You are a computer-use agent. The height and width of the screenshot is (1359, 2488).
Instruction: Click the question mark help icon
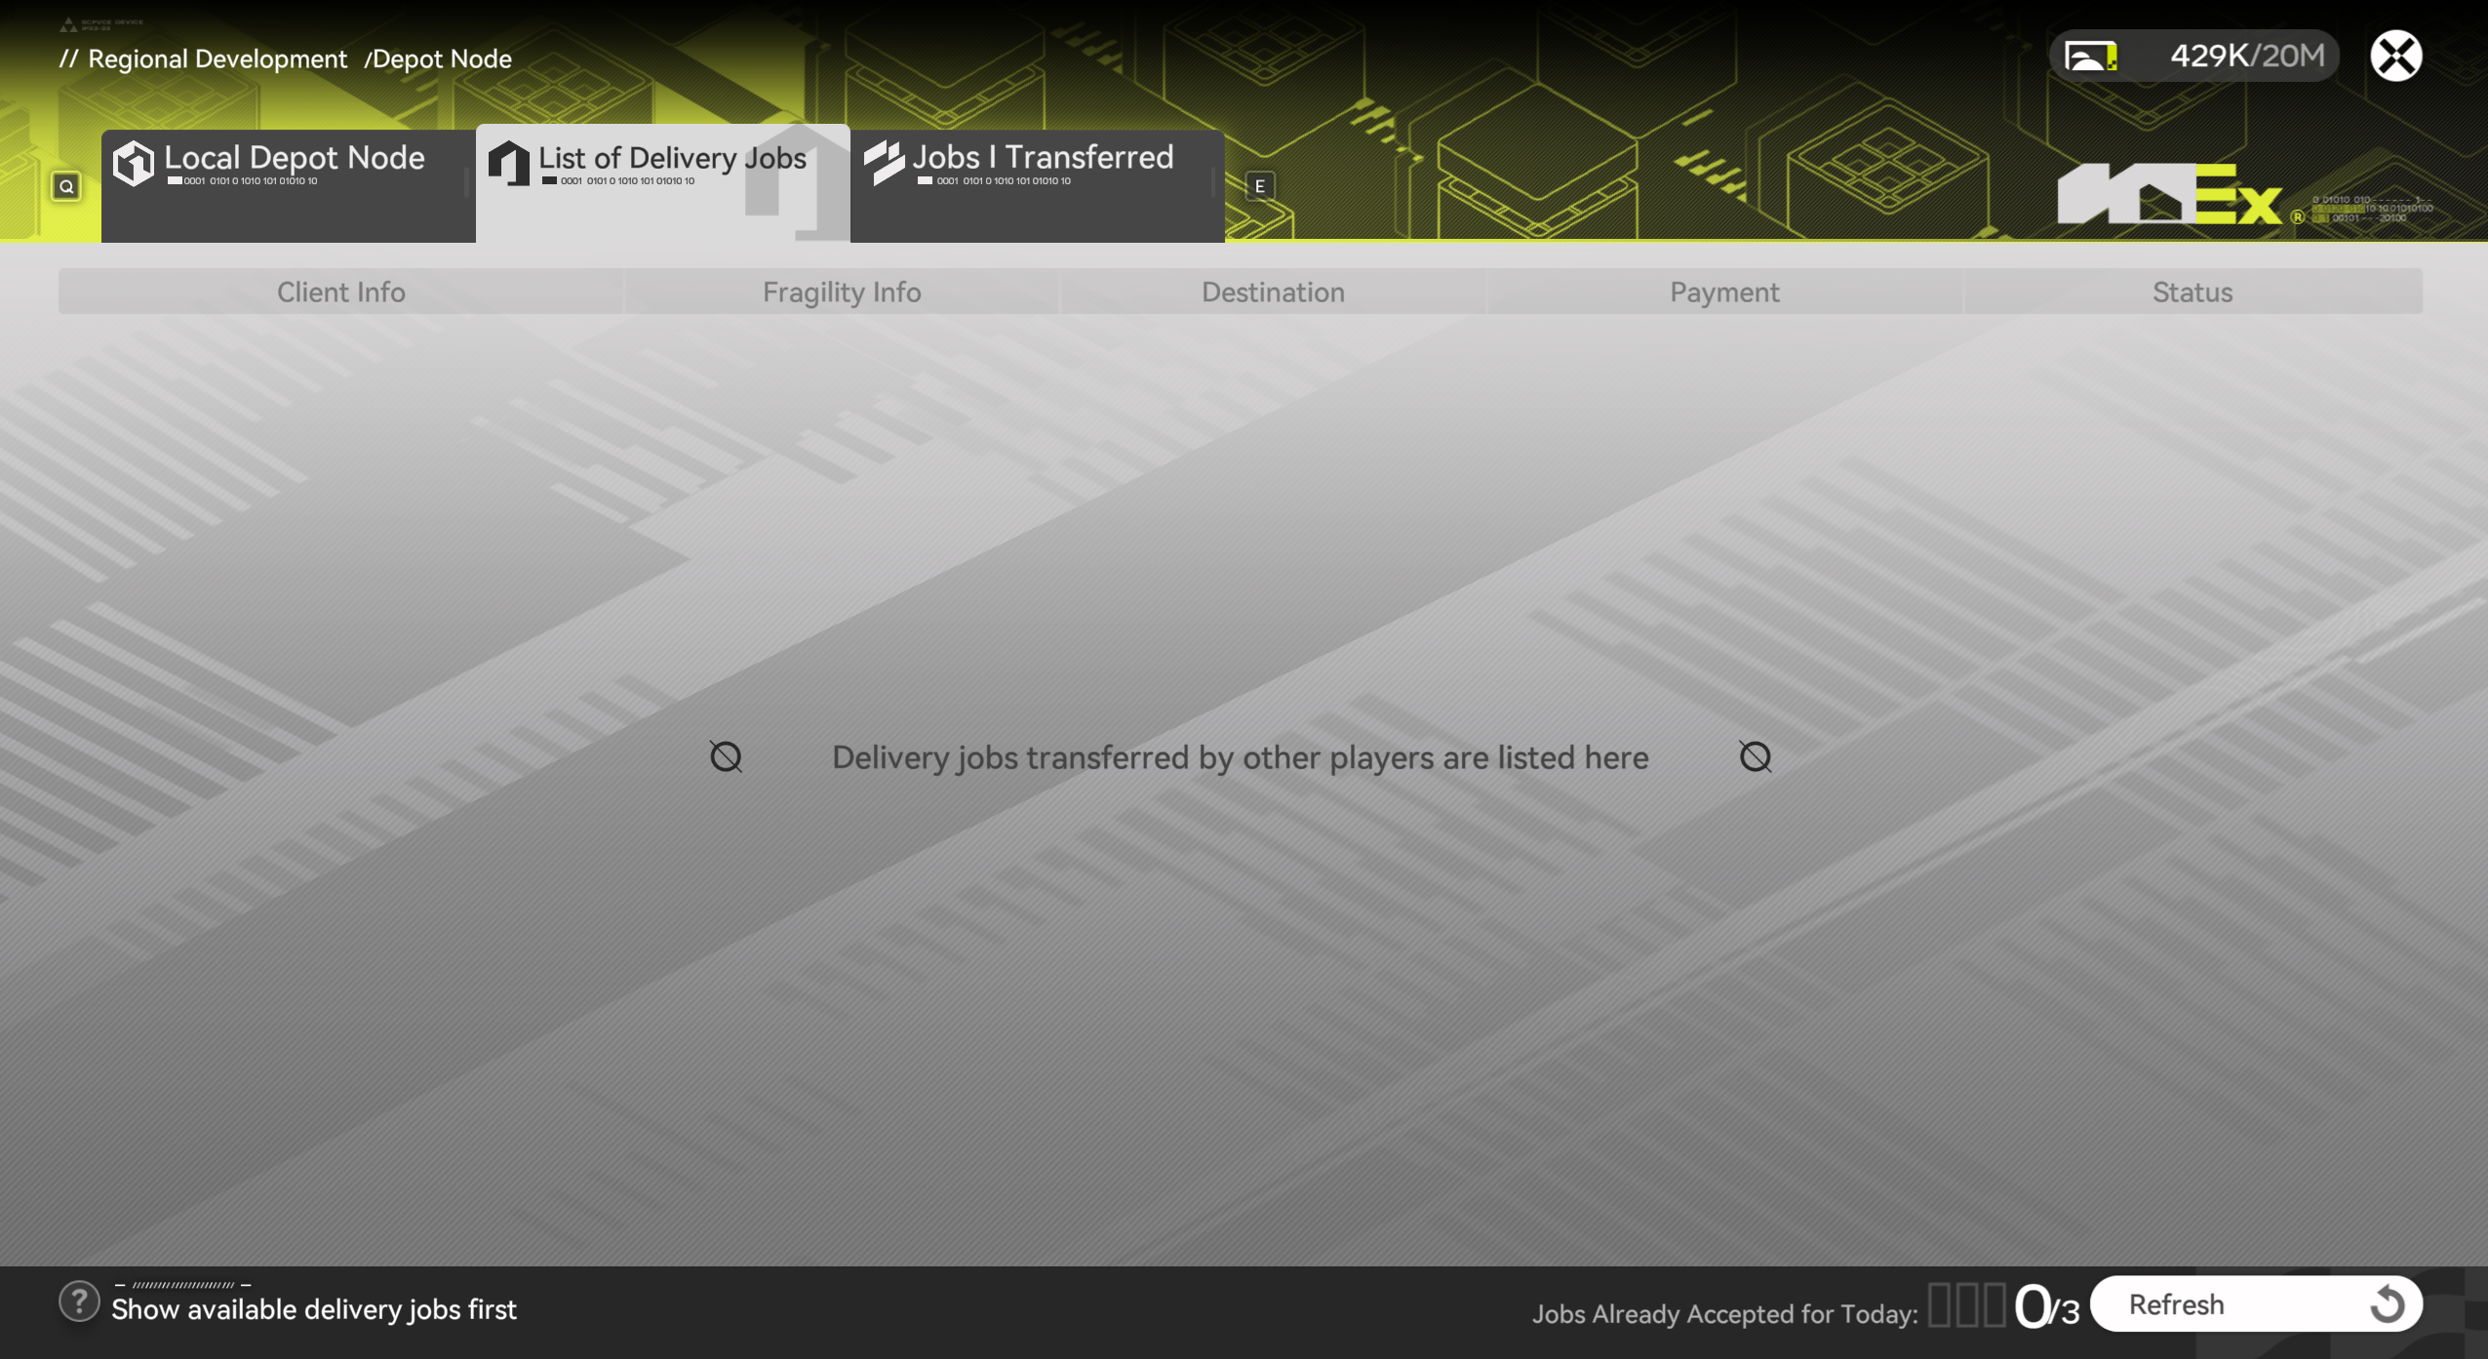79,1301
